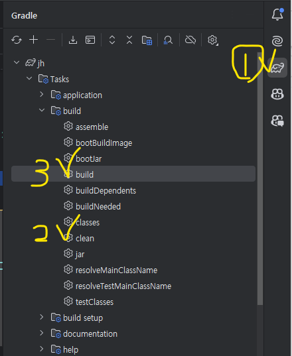The image size is (292, 356).
Task: Click the plus icon to link Gradle project
Action: point(33,40)
